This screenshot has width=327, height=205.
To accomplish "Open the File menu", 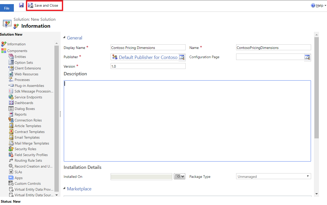I will pyautogui.click(x=7, y=8).
